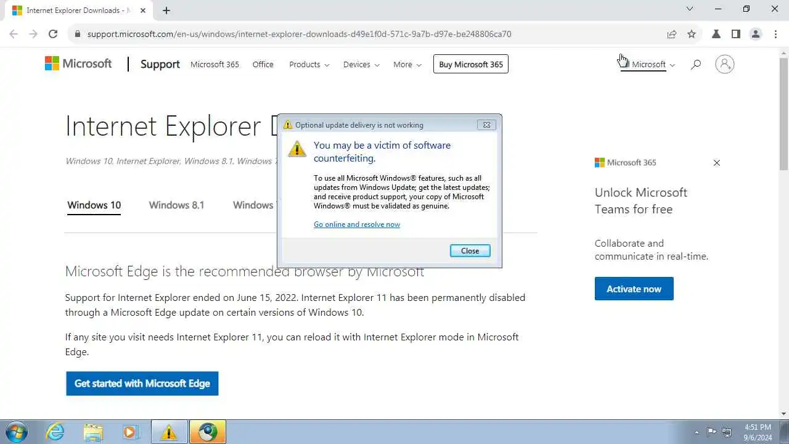Open the Chrome extensions icon
Viewport: 789px width, 444px height.
[716, 34]
